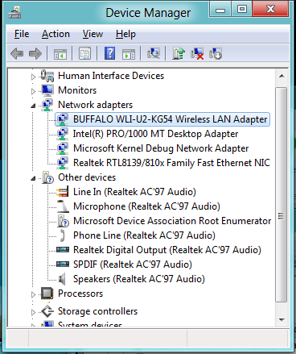This screenshot has width=296, height=354.
Task: Open the Action menu
Action: tap(55, 34)
